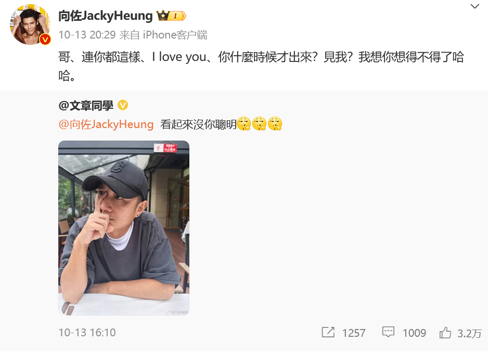Click the red verified V badge on avatar
Viewport: 488px width, 354px height.
pos(45,39)
